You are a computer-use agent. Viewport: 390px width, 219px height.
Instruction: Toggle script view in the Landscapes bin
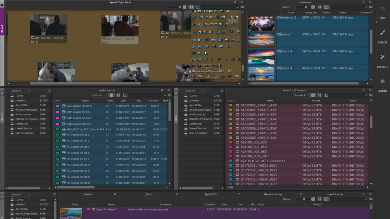pos(326,7)
